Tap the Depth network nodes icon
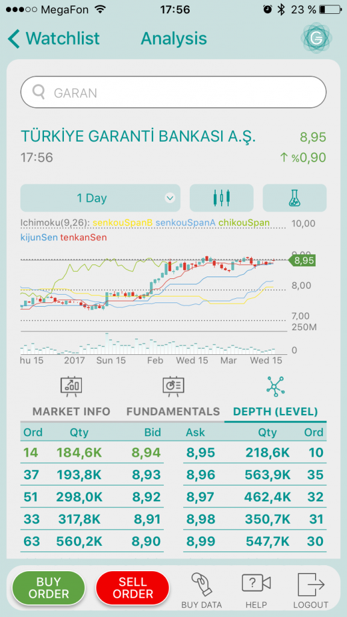Screen dimensions: 347x617 coord(275,386)
